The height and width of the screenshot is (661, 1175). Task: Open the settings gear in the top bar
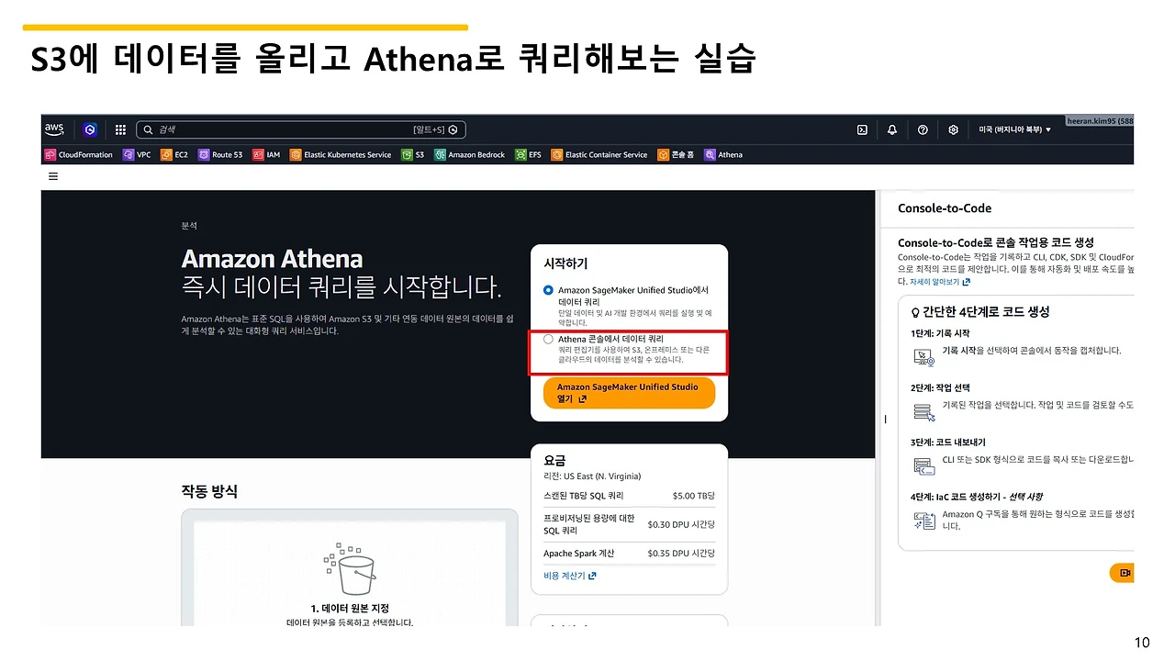954,129
